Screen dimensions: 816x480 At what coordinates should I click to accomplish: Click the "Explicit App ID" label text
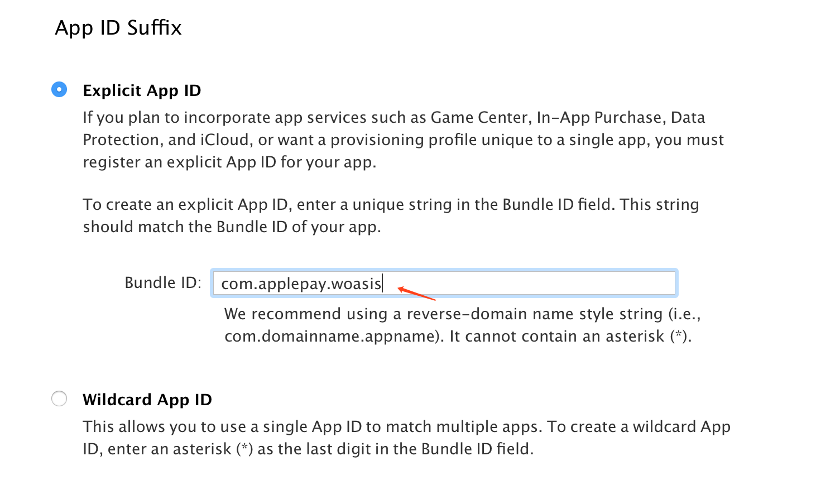142,90
